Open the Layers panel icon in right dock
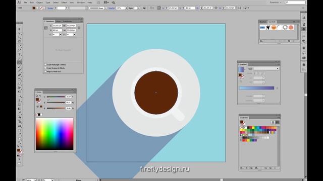This screenshot has height=181, width=323. point(304,65)
